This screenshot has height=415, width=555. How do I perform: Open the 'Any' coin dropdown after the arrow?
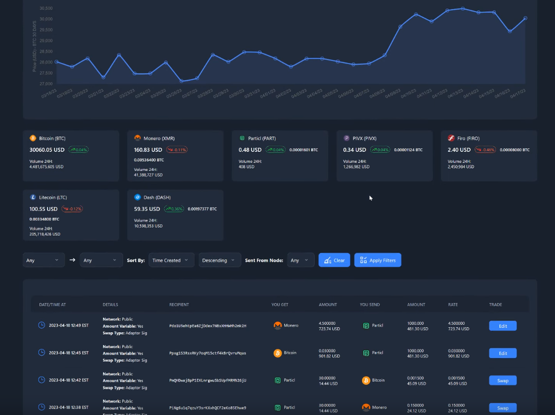[x=101, y=260]
